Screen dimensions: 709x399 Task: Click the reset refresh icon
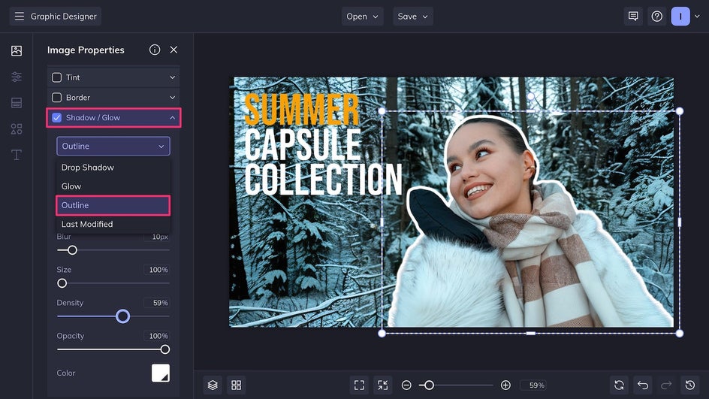(619, 385)
